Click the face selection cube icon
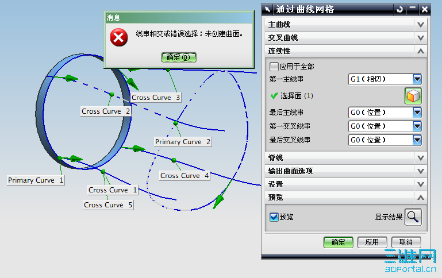Image resolution: width=442 pixels, height=278 pixels. [x=413, y=96]
